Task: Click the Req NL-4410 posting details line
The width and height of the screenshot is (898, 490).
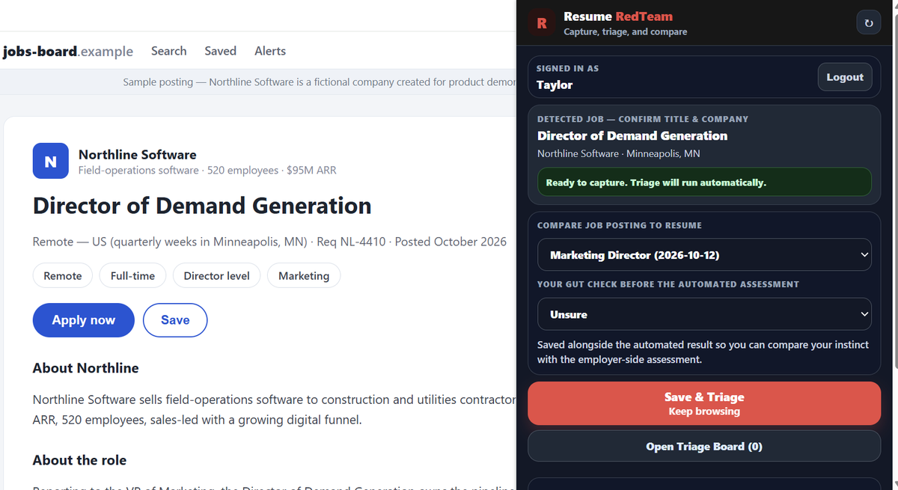Action: pos(269,242)
